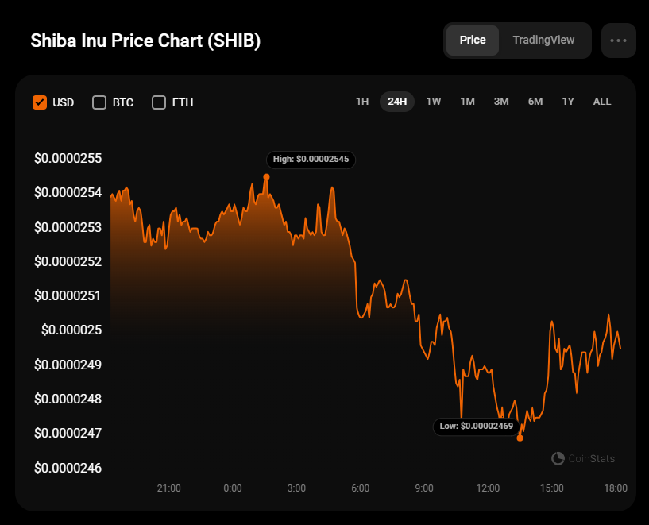The height and width of the screenshot is (525, 649).
Task: Click the Shiba Inu Price Chart heading
Action: [x=145, y=41]
